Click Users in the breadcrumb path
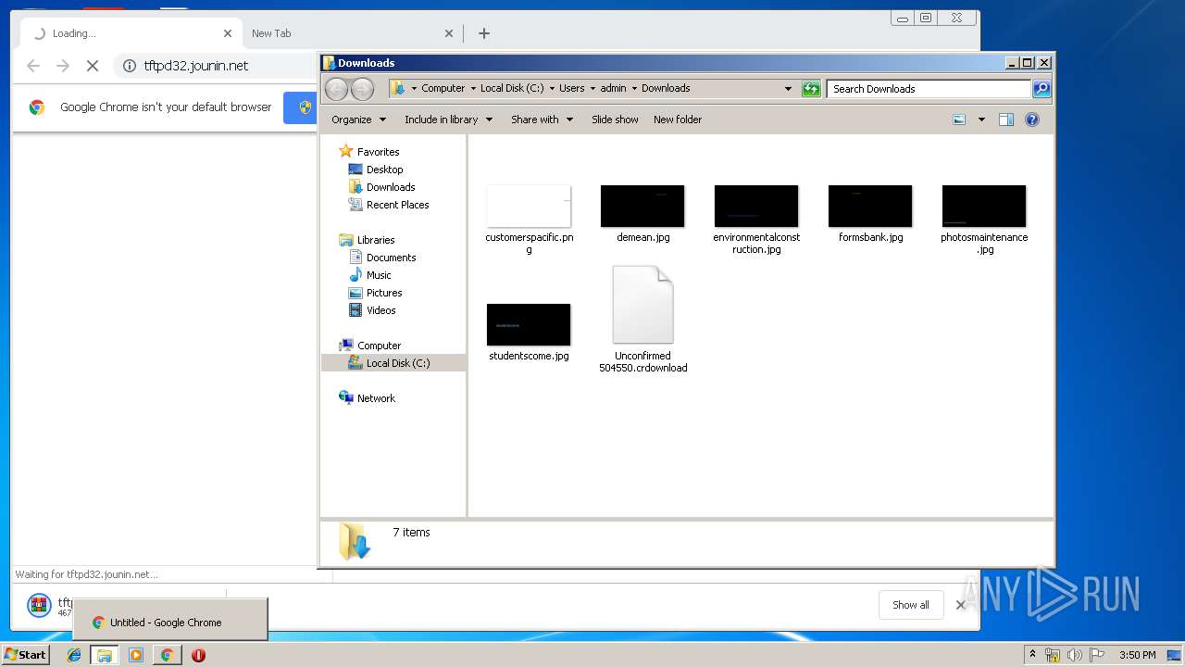The height and width of the screenshot is (667, 1185). (571, 89)
